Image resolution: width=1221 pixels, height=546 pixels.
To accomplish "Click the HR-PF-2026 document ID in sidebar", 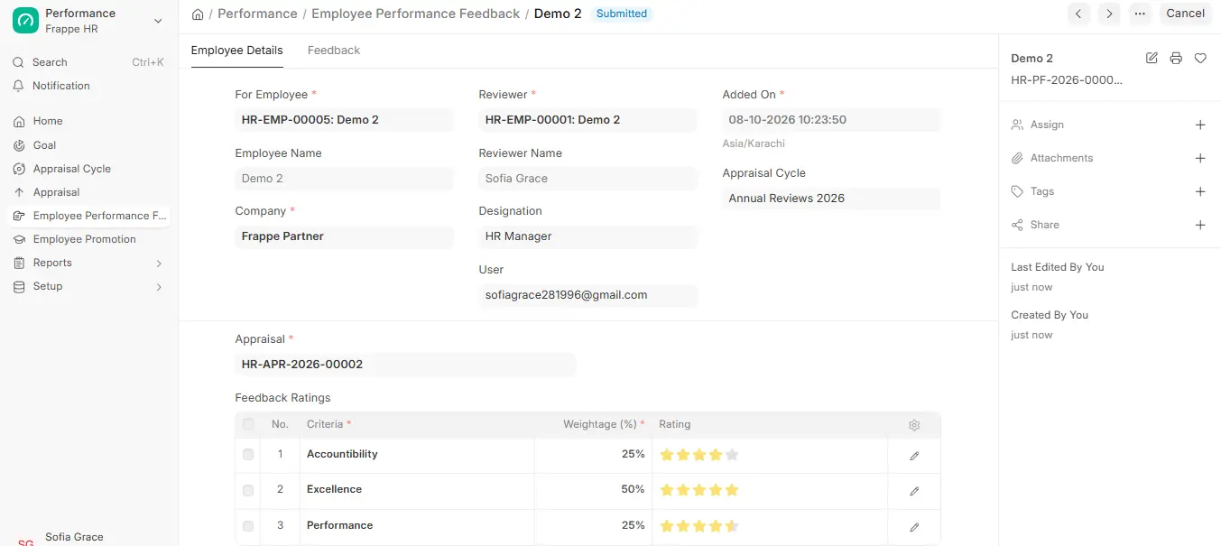I will tap(1067, 80).
